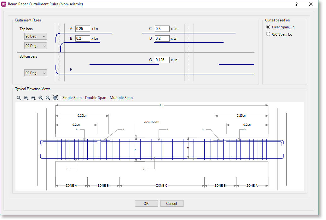Image resolution: width=326 pixels, height=220 pixels.
Task: Select the Zoom Window tool
Action: click(19, 98)
